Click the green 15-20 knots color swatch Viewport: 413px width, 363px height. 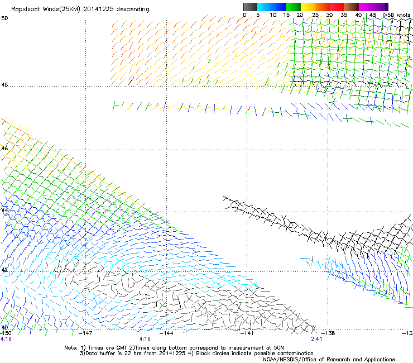point(294,7)
